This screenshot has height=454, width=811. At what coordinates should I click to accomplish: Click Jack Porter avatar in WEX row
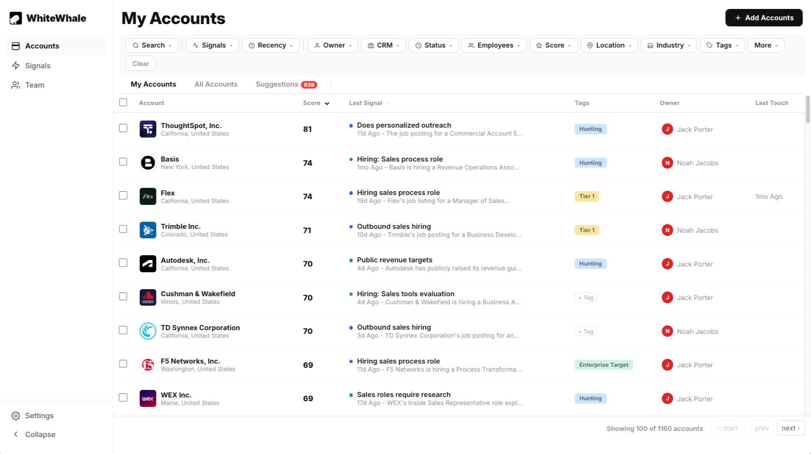point(667,398)
